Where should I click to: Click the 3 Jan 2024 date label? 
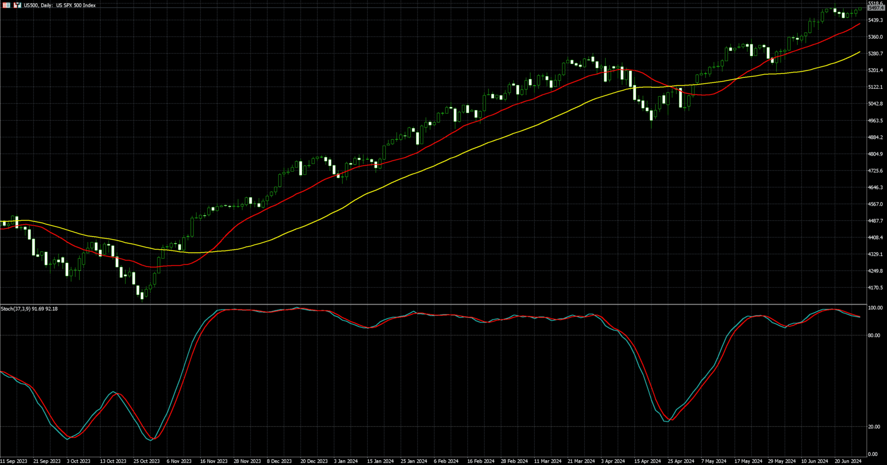[346, 461]
